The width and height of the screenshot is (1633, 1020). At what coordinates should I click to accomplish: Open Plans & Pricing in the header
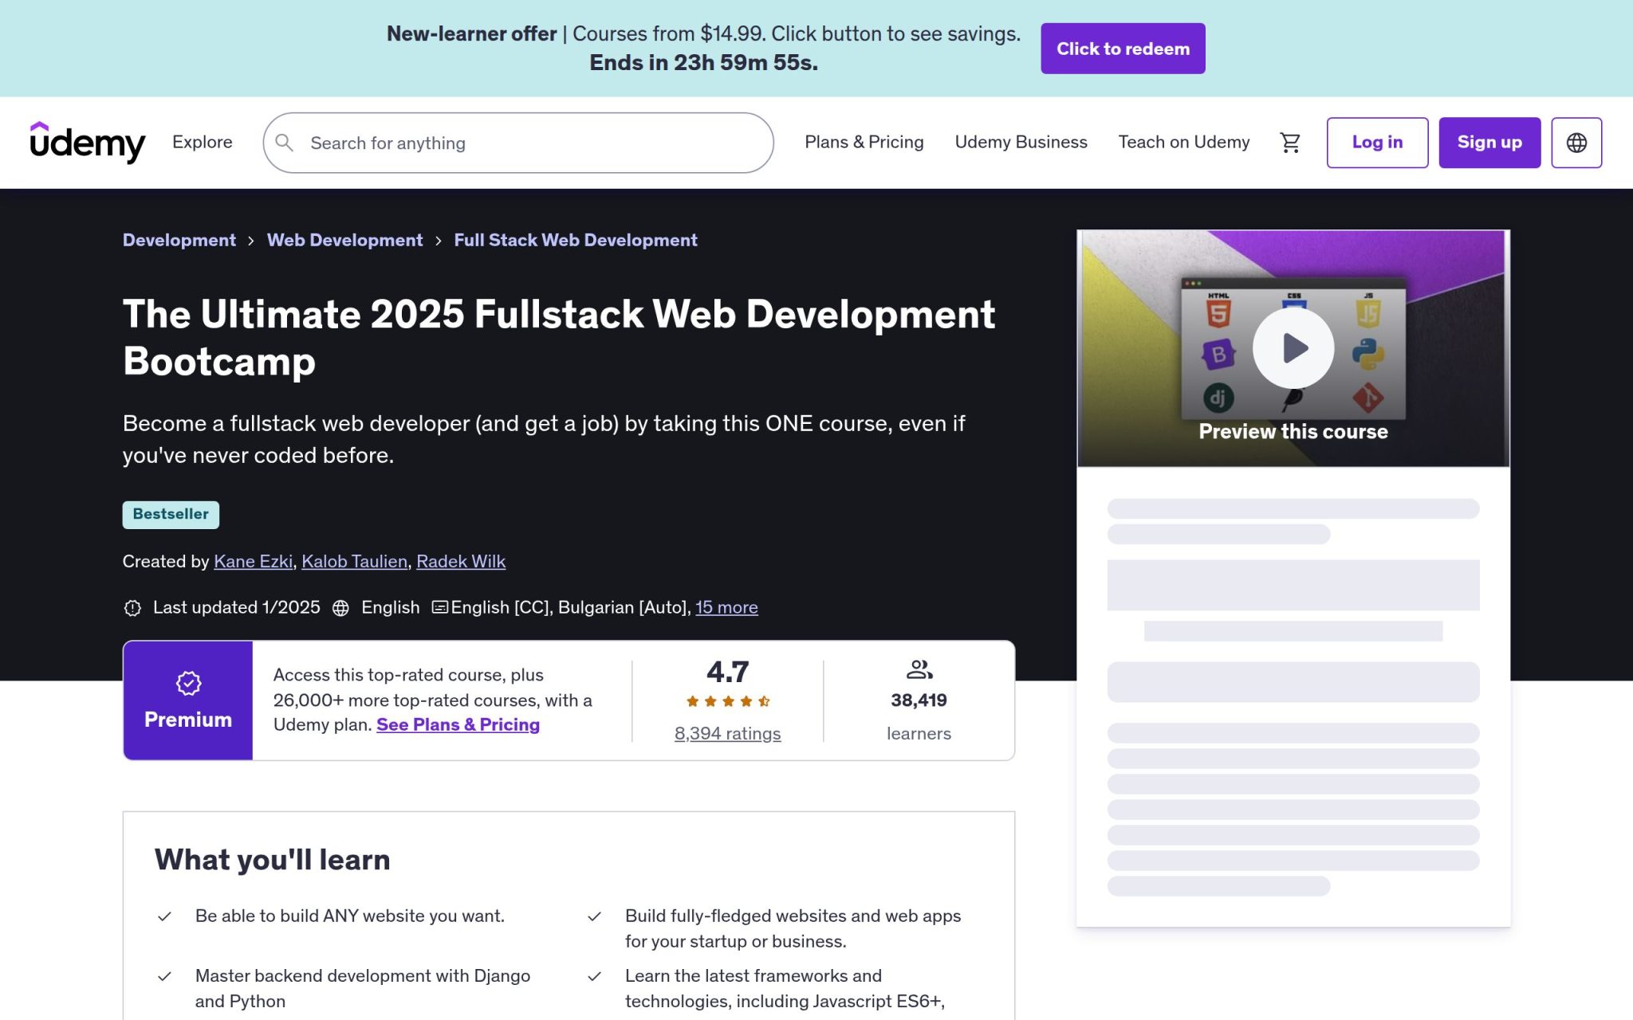(x=864, y=142)
